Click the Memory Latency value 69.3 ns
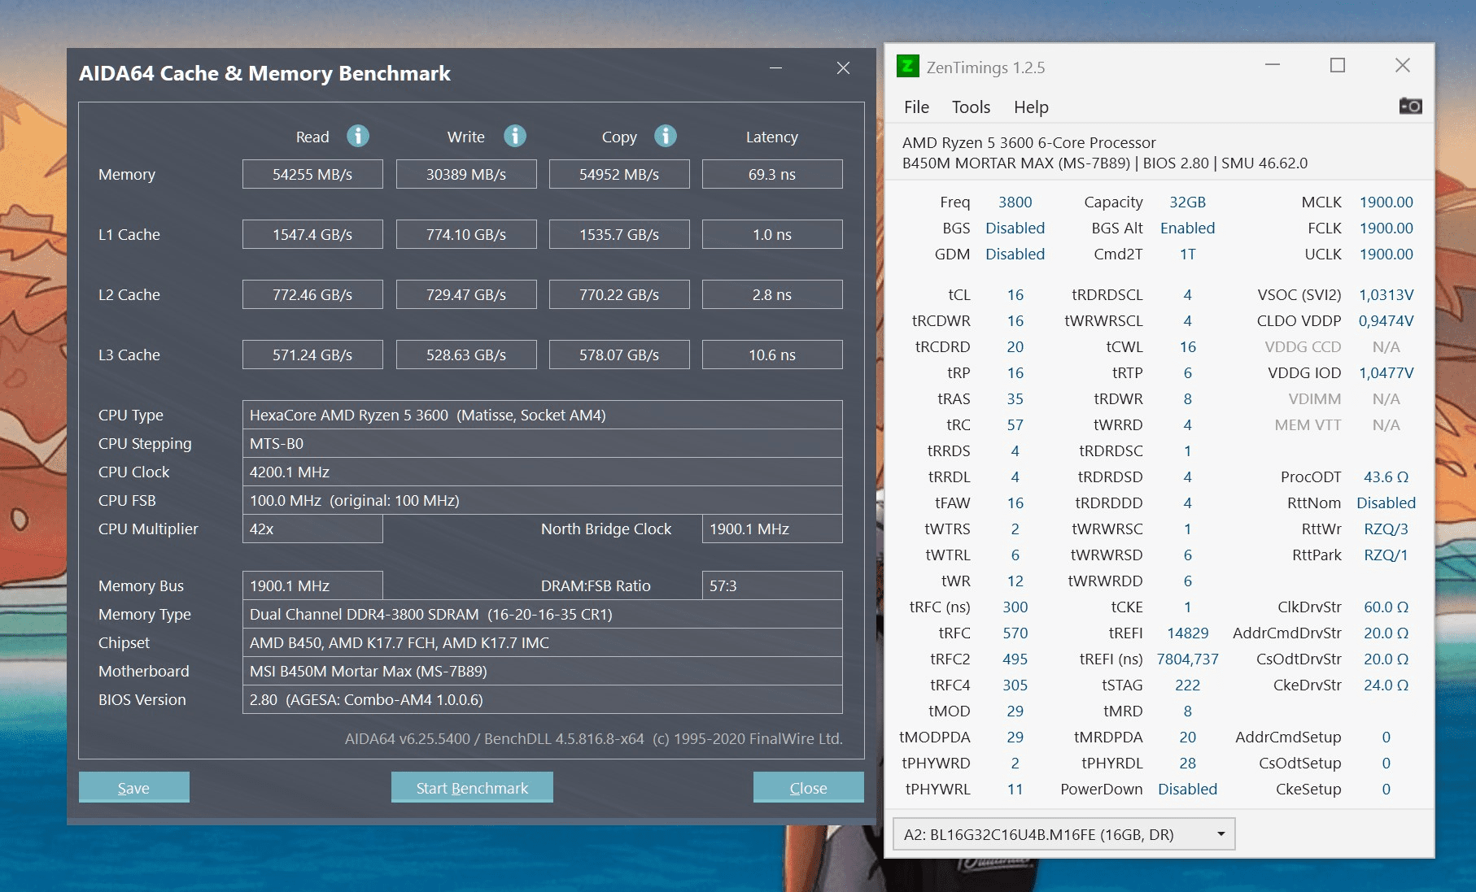 [772, 174]
